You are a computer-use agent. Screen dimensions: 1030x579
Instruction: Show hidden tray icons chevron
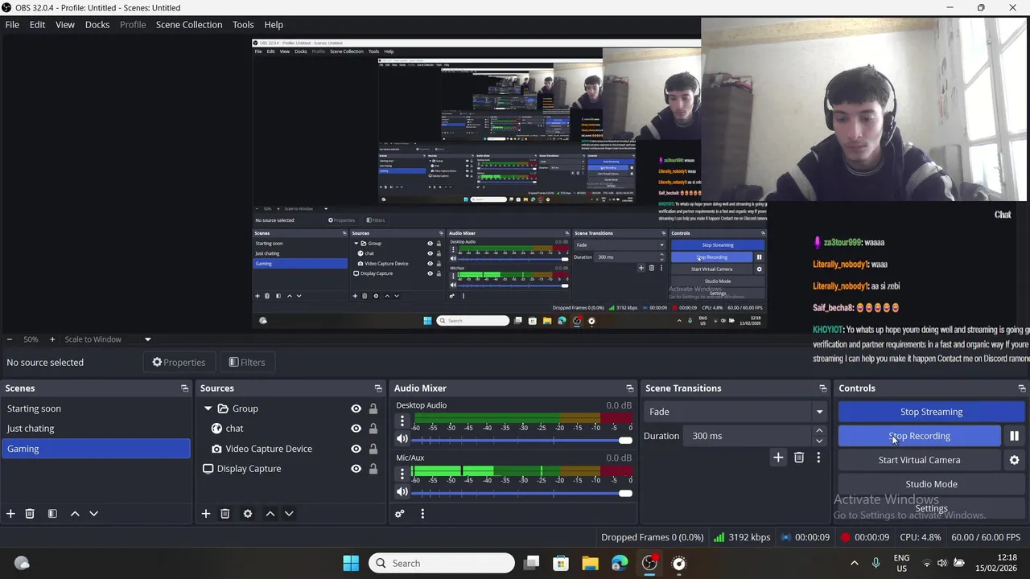click(x=855, y=563)
